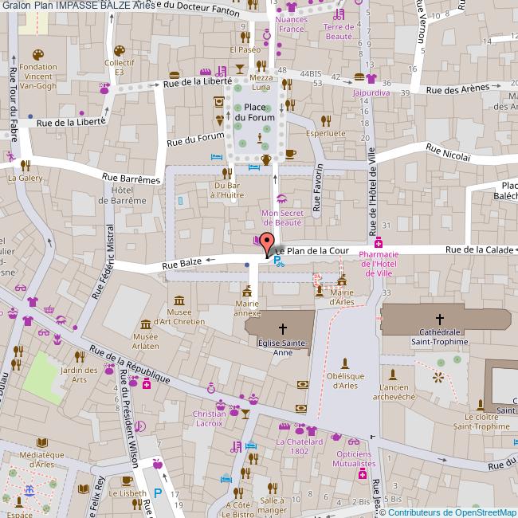
Task: Click the Musée Arlaten museum icon
Action: point(146,324)
